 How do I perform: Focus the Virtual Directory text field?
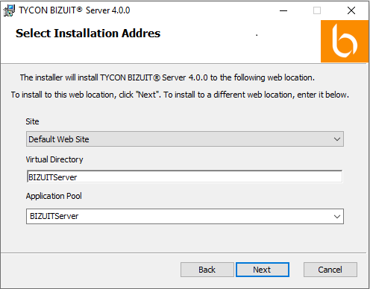tap(184, 177)
